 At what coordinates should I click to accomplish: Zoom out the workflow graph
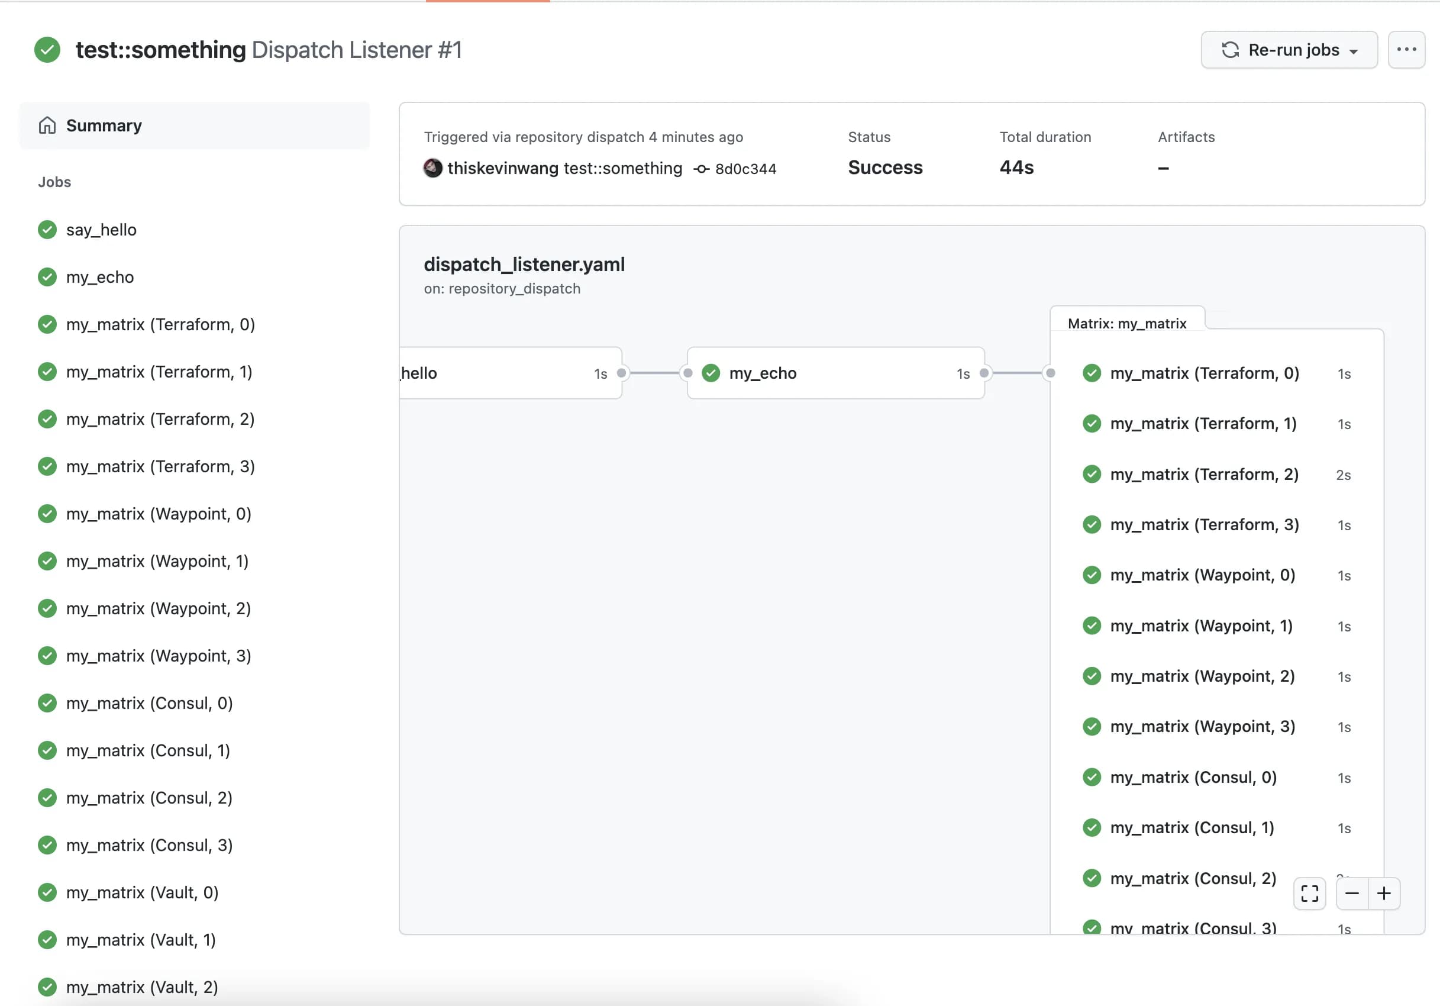click(1352, 893)
